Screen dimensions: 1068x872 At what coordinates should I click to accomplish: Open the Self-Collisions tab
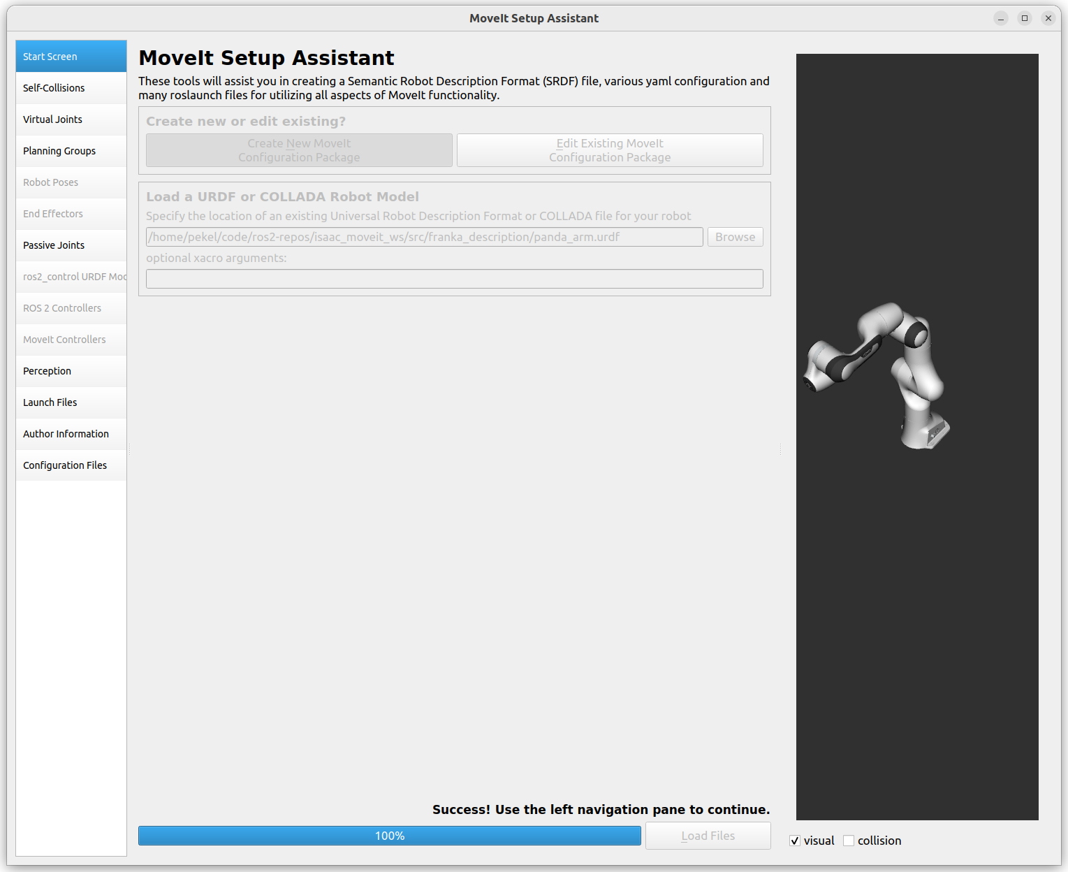click(x=71, y=88)
